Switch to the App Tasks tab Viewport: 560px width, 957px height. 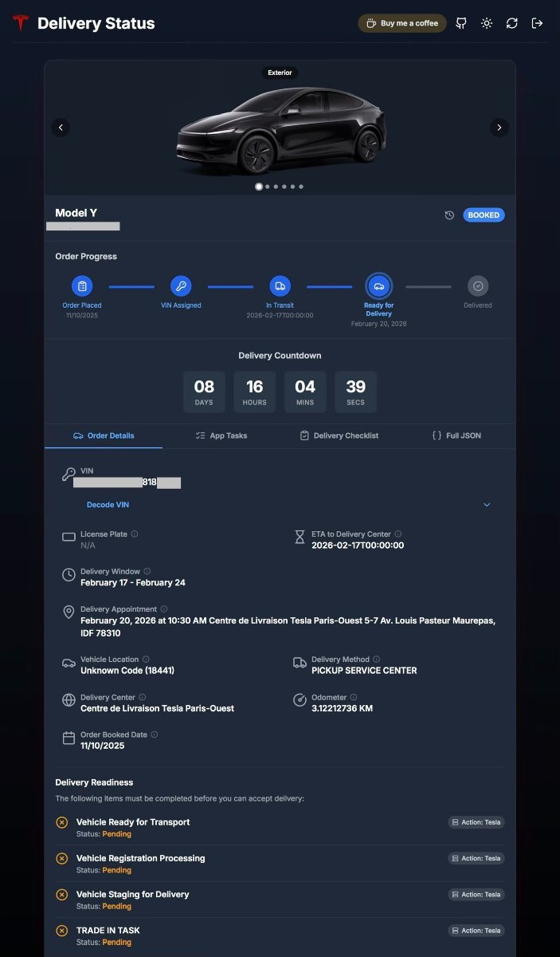[x=221, y=435]
